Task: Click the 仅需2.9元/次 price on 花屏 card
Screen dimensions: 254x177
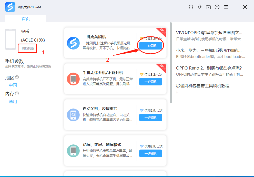Action: coord(154,146)
